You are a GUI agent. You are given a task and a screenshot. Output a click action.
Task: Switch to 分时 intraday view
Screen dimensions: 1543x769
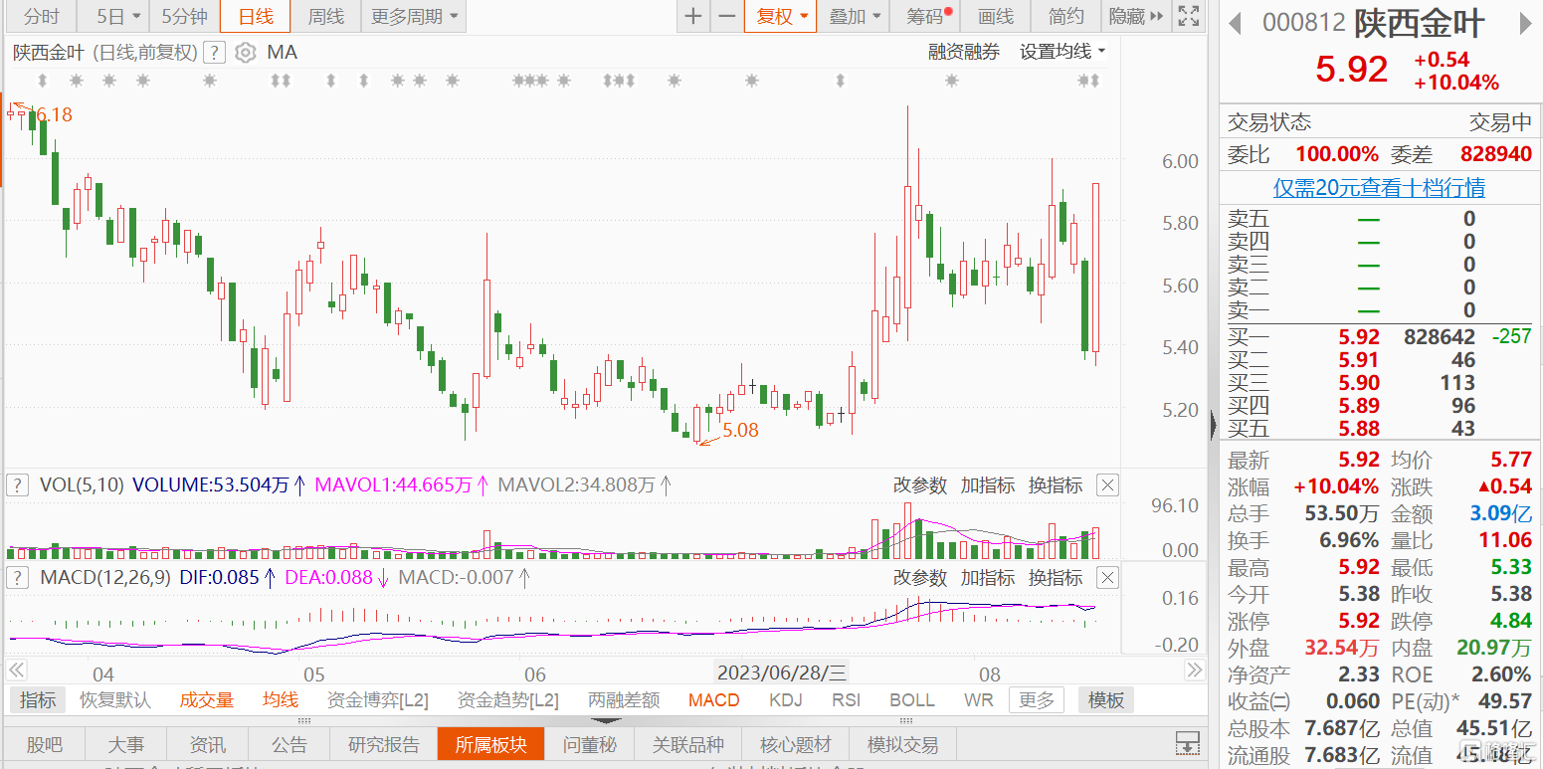42,16
